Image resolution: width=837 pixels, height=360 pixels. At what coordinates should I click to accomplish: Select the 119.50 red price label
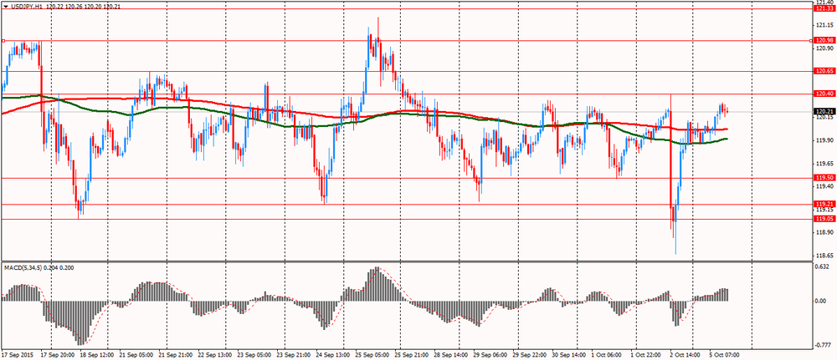click(x=824, y=178)
